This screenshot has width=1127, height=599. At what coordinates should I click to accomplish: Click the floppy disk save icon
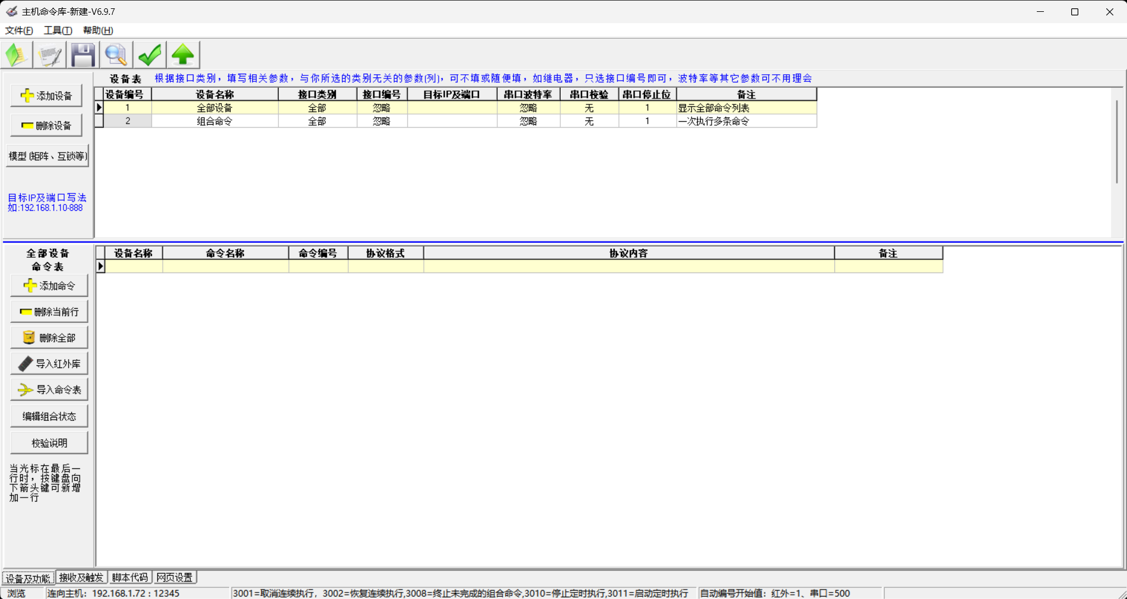[83, 55]
